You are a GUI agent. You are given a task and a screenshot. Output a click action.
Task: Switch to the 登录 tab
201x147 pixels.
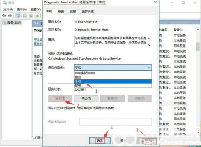coord(61,12)
